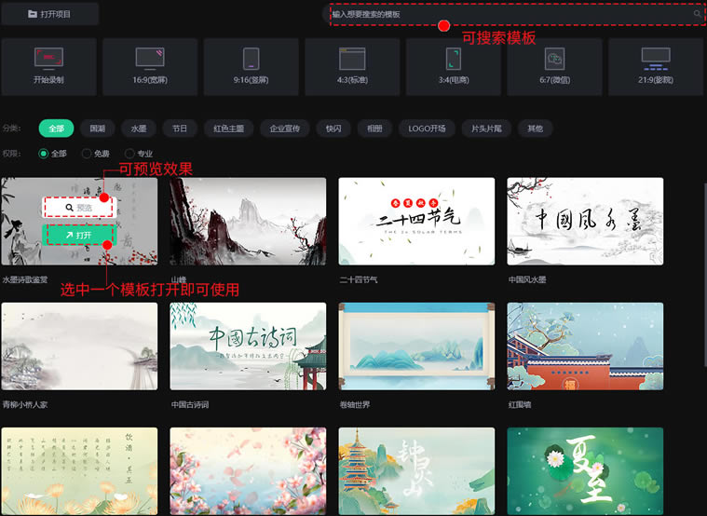Click the 预览 preview button on 水墨诗歌鉴赏
This screenshot has height=516, width=707.
pyautogui.click(x=79, y=208)
